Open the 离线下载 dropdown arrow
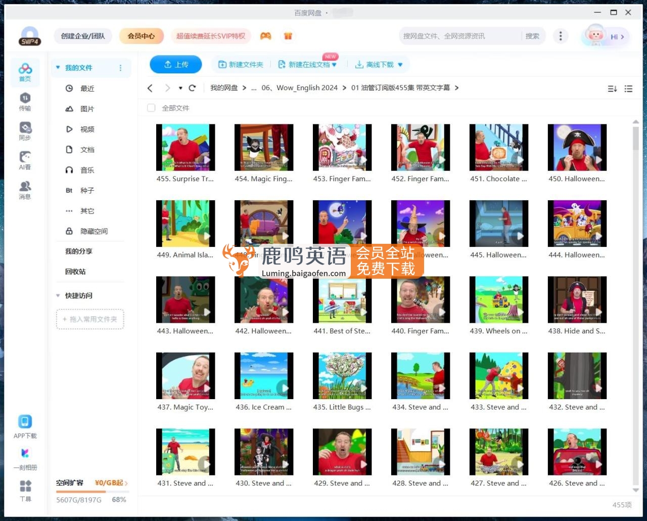The image size is (647, 521). click(400, 65)
